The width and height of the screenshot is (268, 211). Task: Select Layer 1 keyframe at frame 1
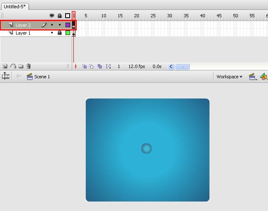point(74,33)
